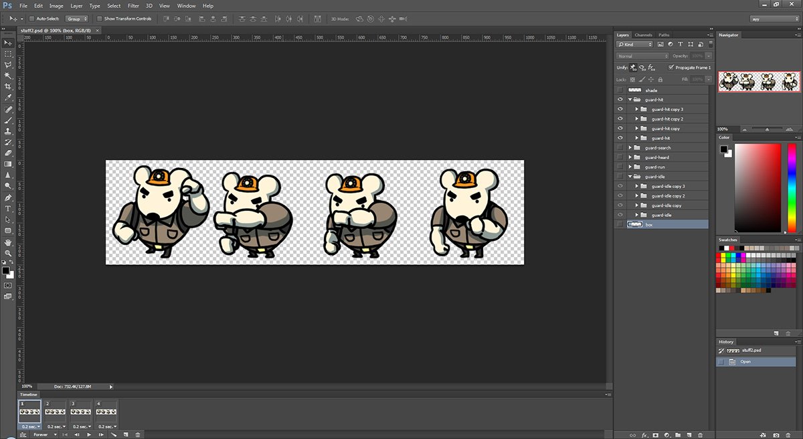803x439 pixels.
Task: Select the Lasso tool
Action: [x=8, y=65]
